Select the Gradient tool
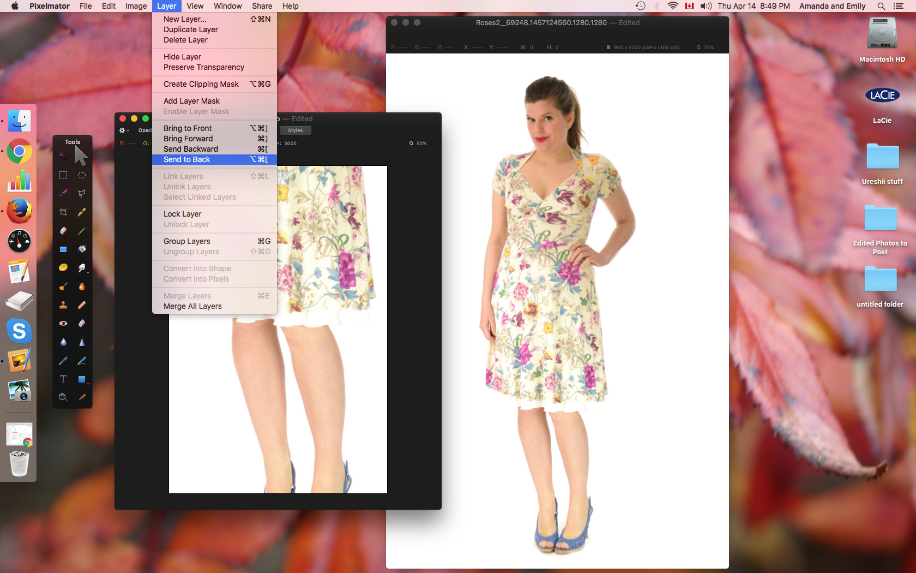916x573 pixels. 63,249
